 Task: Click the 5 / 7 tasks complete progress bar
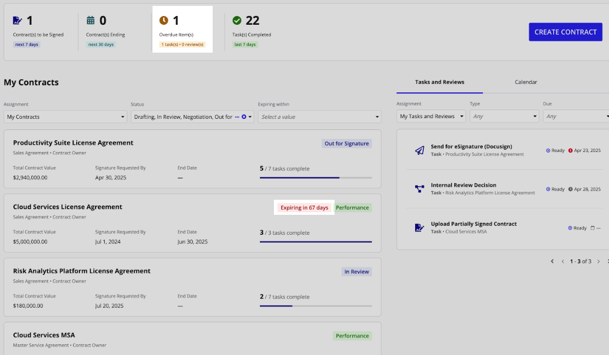tap(316, 177)
